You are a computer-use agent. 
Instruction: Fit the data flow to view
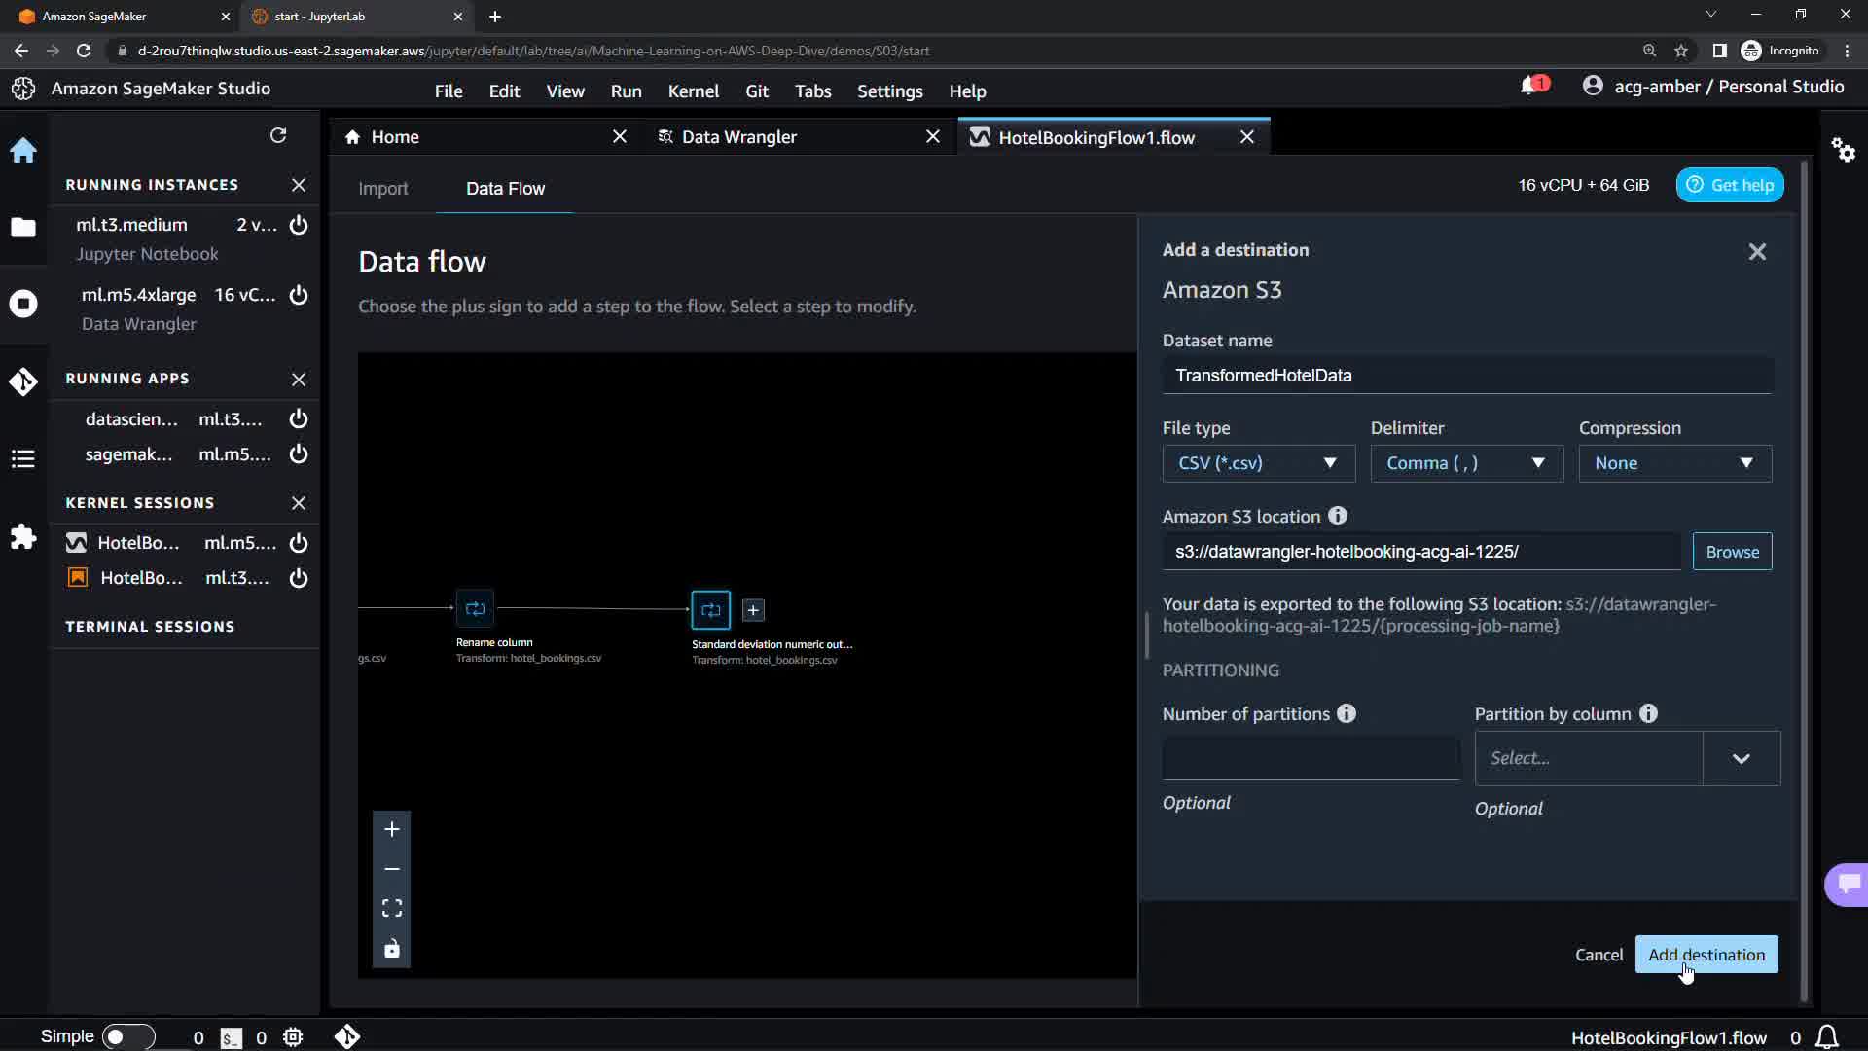[x=392, y=908]
